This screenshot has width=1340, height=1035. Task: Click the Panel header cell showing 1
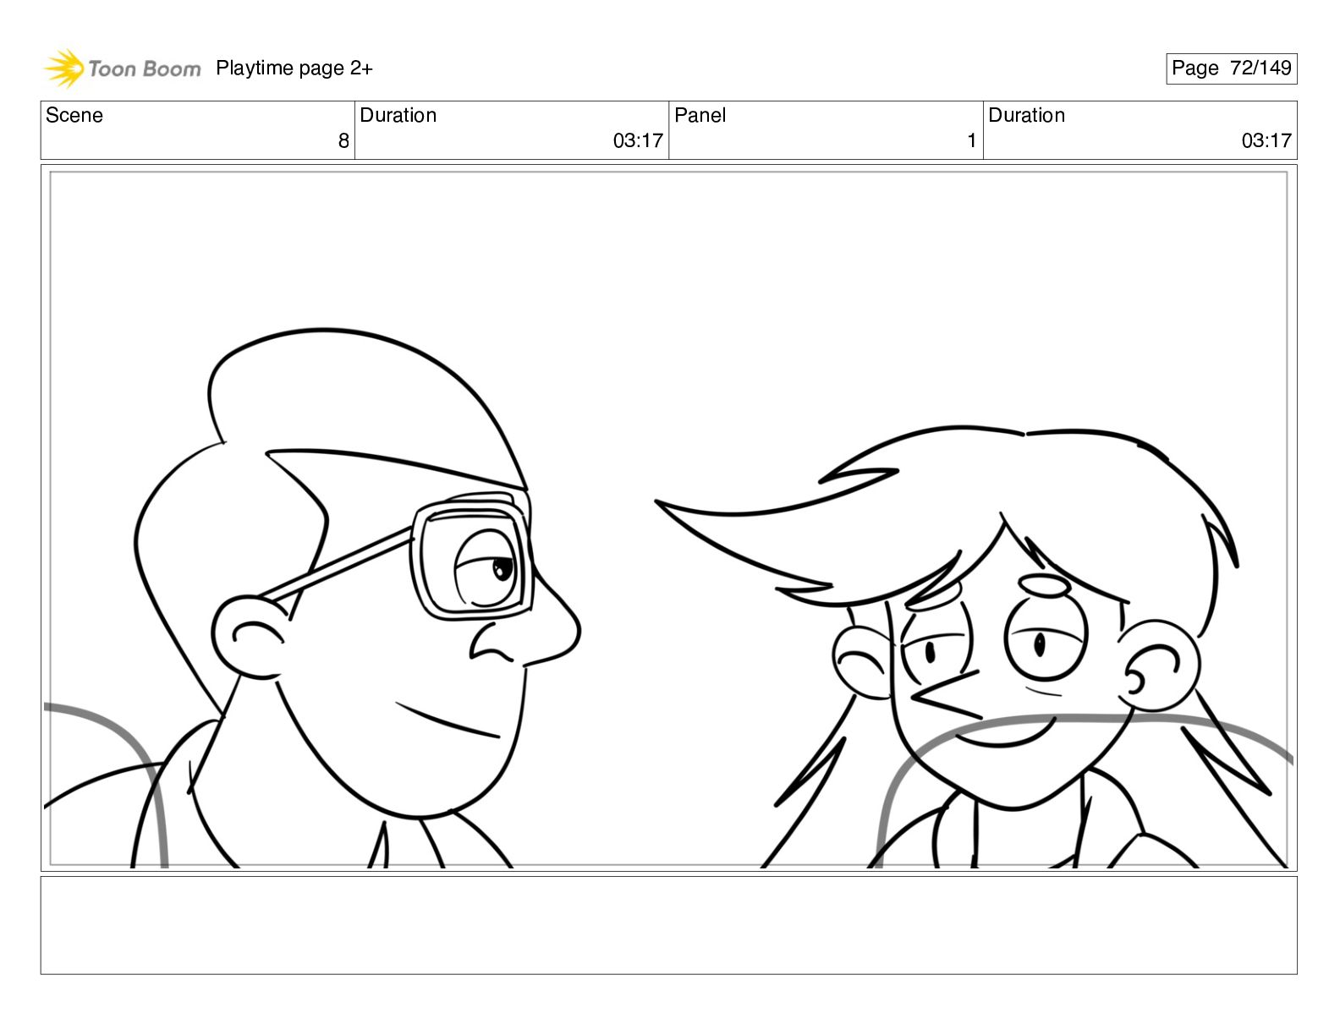(x=826, y=130)
